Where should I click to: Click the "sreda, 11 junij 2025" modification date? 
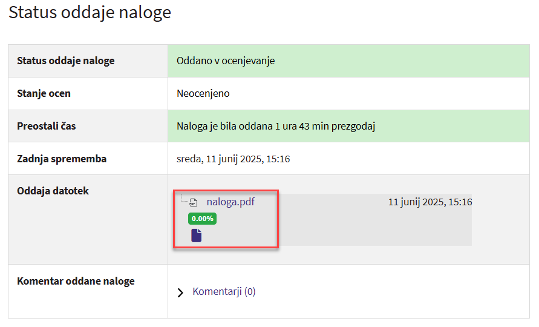(233, 159)
